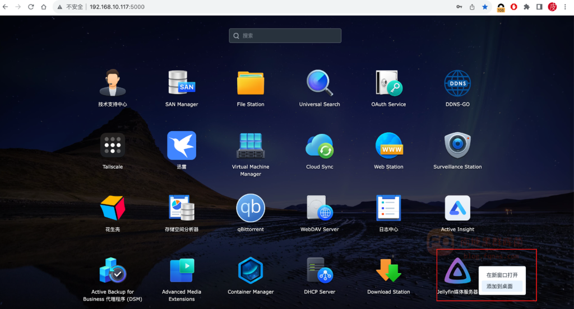Open Universal Search app

pyautogui.click(x=320, y=83)
